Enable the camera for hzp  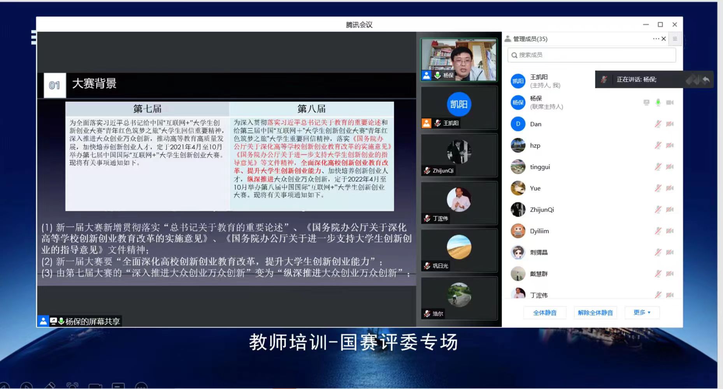[670, 145]
